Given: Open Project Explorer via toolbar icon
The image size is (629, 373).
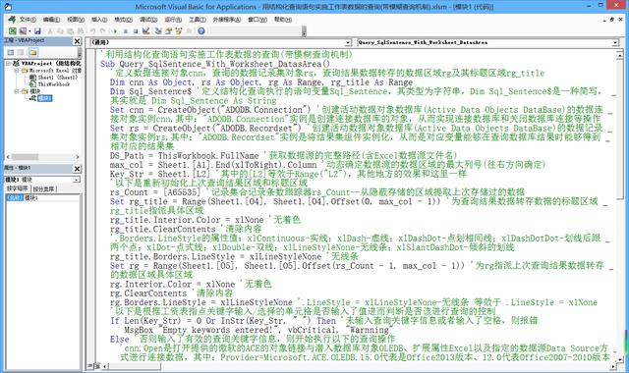Looking at the screenshot, I should coord(158,30).
